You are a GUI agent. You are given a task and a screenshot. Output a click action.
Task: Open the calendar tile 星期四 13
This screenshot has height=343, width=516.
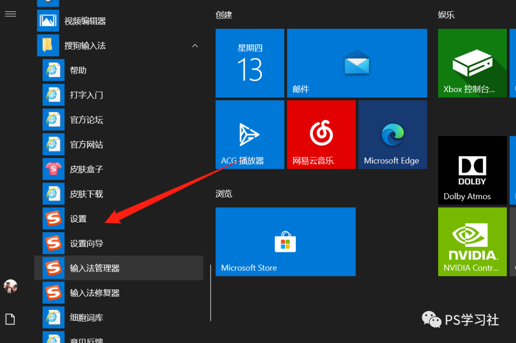[250, 63]
